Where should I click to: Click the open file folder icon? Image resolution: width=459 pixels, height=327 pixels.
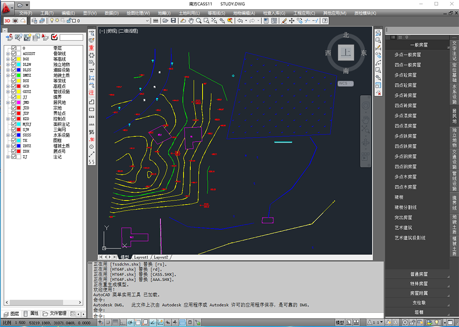[165, 21]
